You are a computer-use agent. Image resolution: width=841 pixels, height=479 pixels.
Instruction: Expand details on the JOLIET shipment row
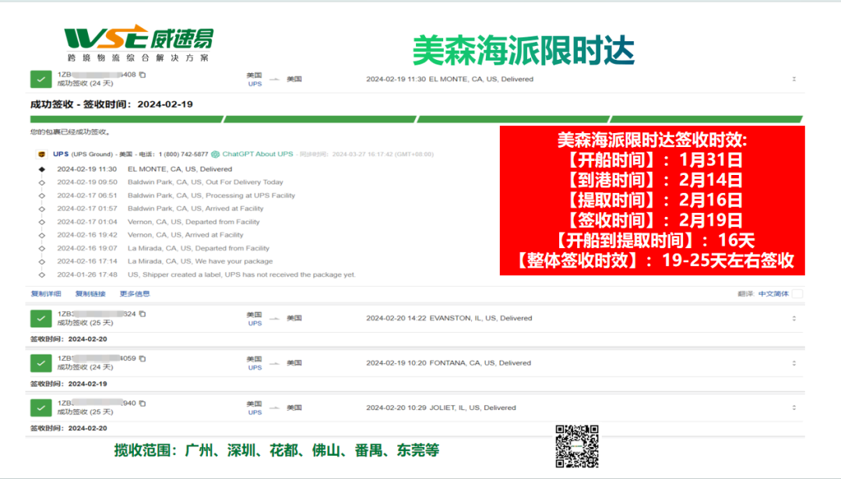coord(793,407)
